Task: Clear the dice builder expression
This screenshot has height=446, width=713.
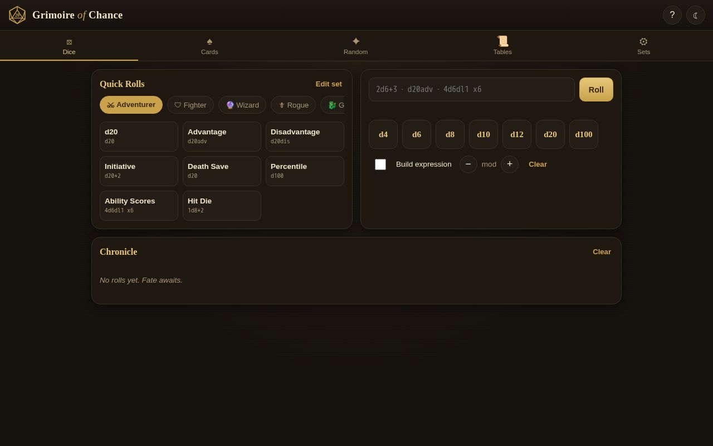Action: click(x=538, y=164)
